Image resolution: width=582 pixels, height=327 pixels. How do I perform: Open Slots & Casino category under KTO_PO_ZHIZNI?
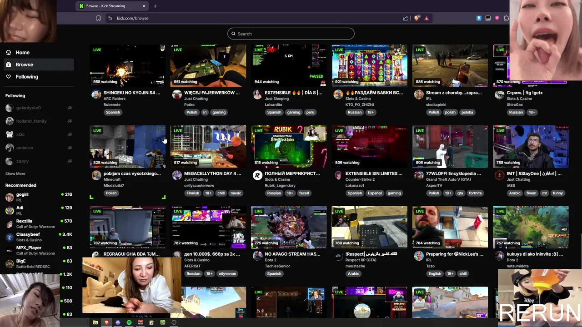click(x=358, y=99)
